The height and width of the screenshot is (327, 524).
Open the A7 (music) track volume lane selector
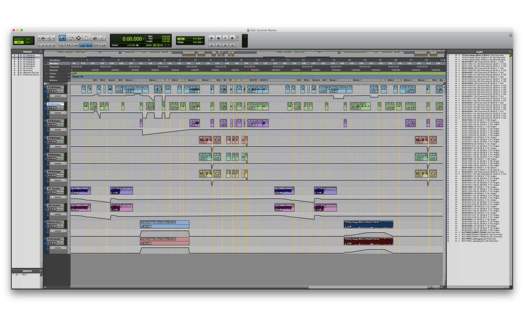pos(58,198)
